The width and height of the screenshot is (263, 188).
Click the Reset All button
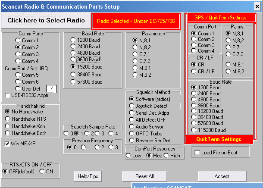point(144,176)
